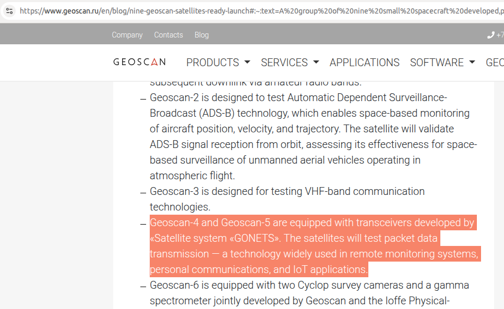Screen dimensions: 504x309
Task: Go to the Company page
Action: [127, 35]
